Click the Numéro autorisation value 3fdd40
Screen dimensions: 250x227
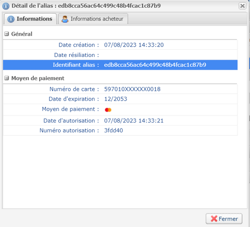114,131
